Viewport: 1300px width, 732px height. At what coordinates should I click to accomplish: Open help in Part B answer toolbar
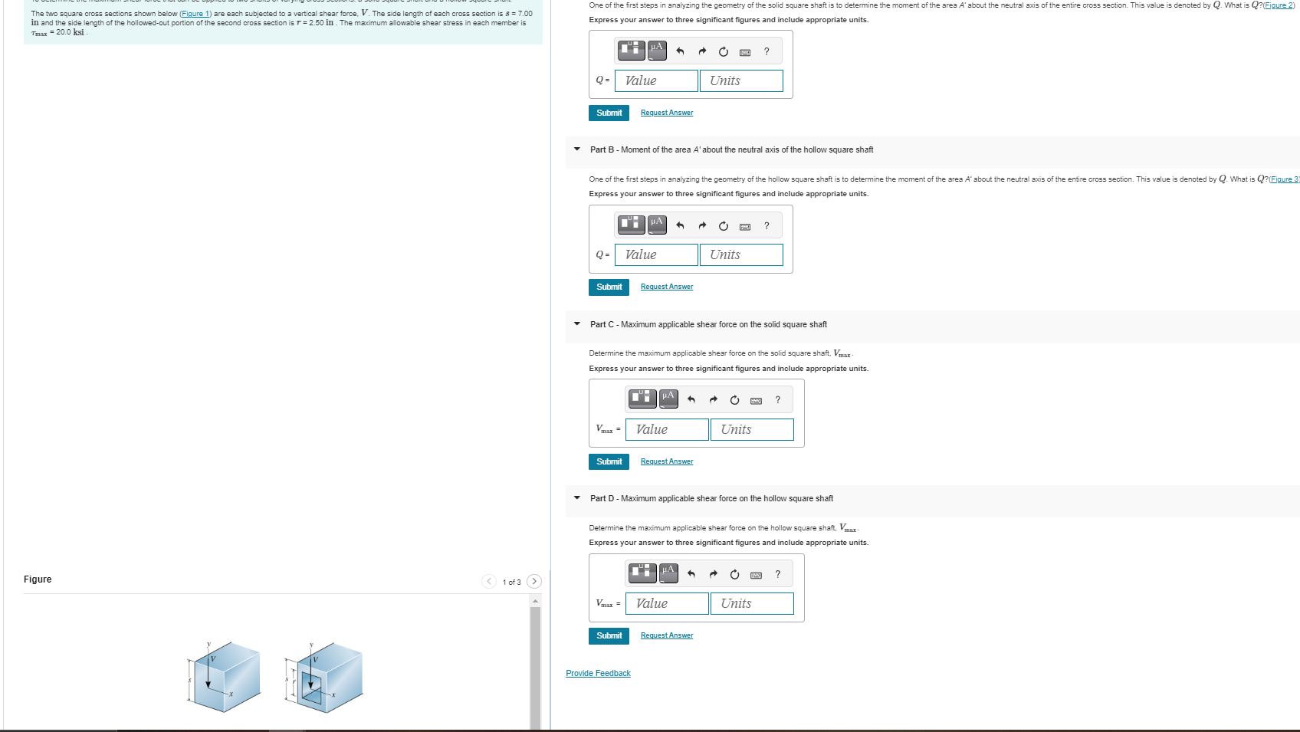(767, 225)
